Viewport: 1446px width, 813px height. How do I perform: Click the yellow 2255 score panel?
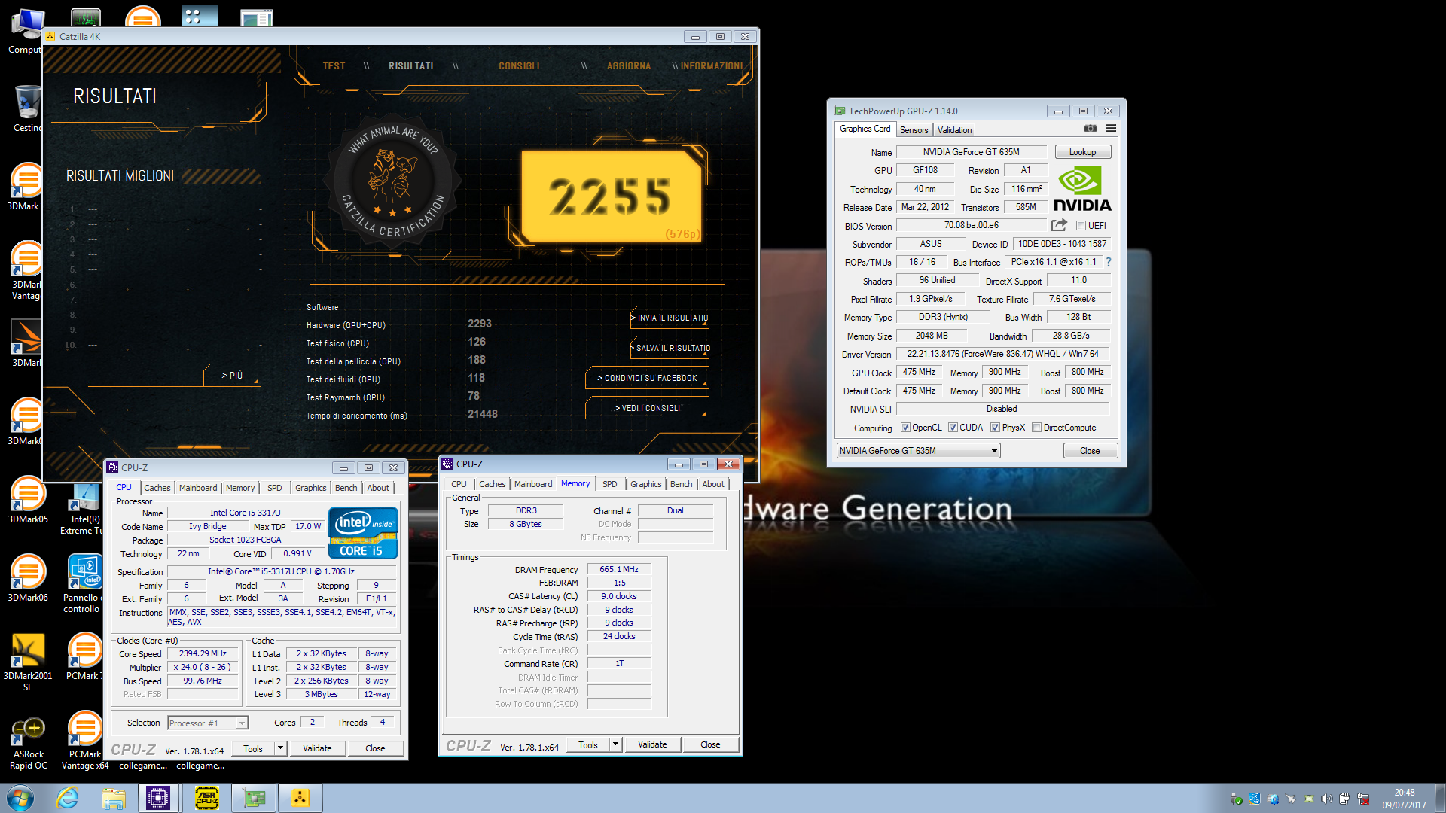612,196
